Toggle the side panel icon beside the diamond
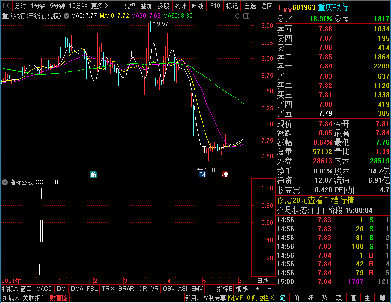 246,16
